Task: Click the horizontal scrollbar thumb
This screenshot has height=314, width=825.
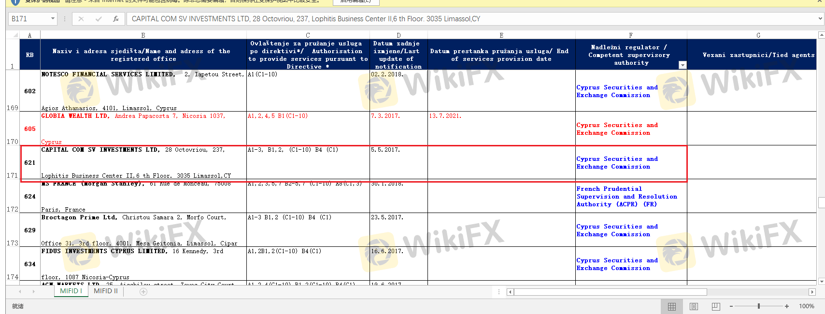Action: coord(611,292)
